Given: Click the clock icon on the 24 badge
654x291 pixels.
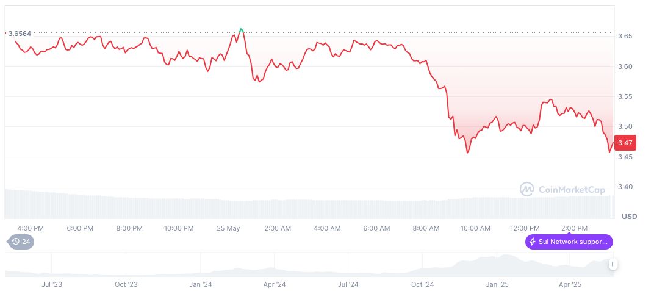Looking at the screenshot, I should (x=16, y=242).
